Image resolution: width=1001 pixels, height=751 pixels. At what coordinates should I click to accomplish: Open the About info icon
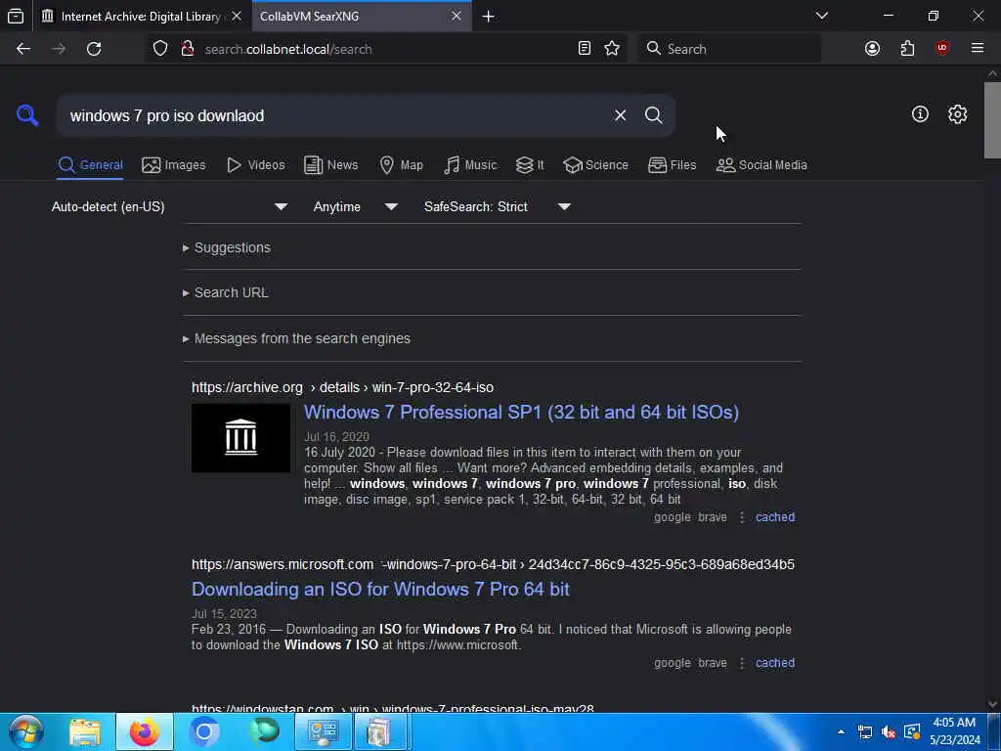(920, 114)
